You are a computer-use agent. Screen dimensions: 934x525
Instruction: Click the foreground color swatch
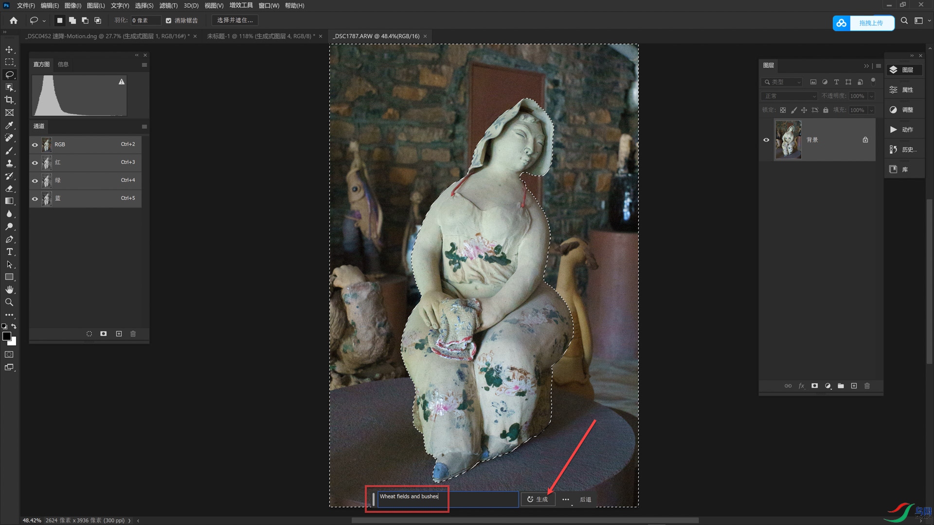pyautogui.click(x=7, y=336)
